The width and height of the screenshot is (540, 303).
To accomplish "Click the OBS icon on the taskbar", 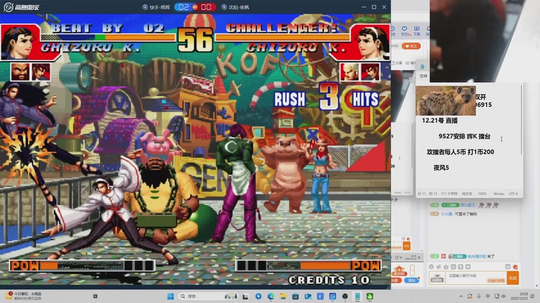I will [345, 296].
